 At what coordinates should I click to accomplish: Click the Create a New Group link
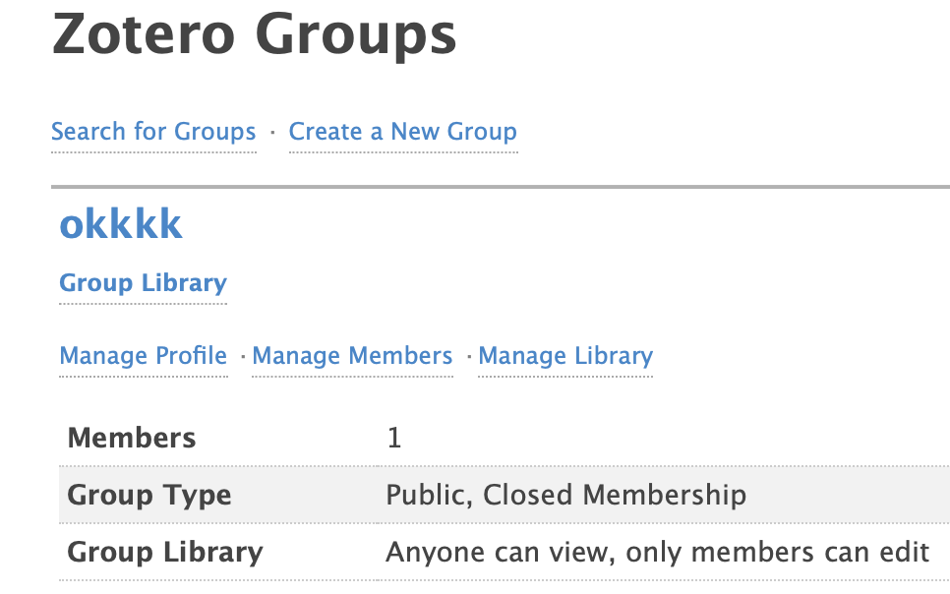402,132
